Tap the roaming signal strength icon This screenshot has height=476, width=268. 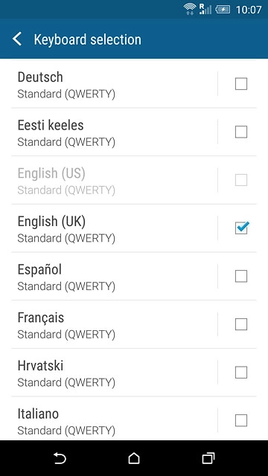pyautogui.click(x=205, y=9)
